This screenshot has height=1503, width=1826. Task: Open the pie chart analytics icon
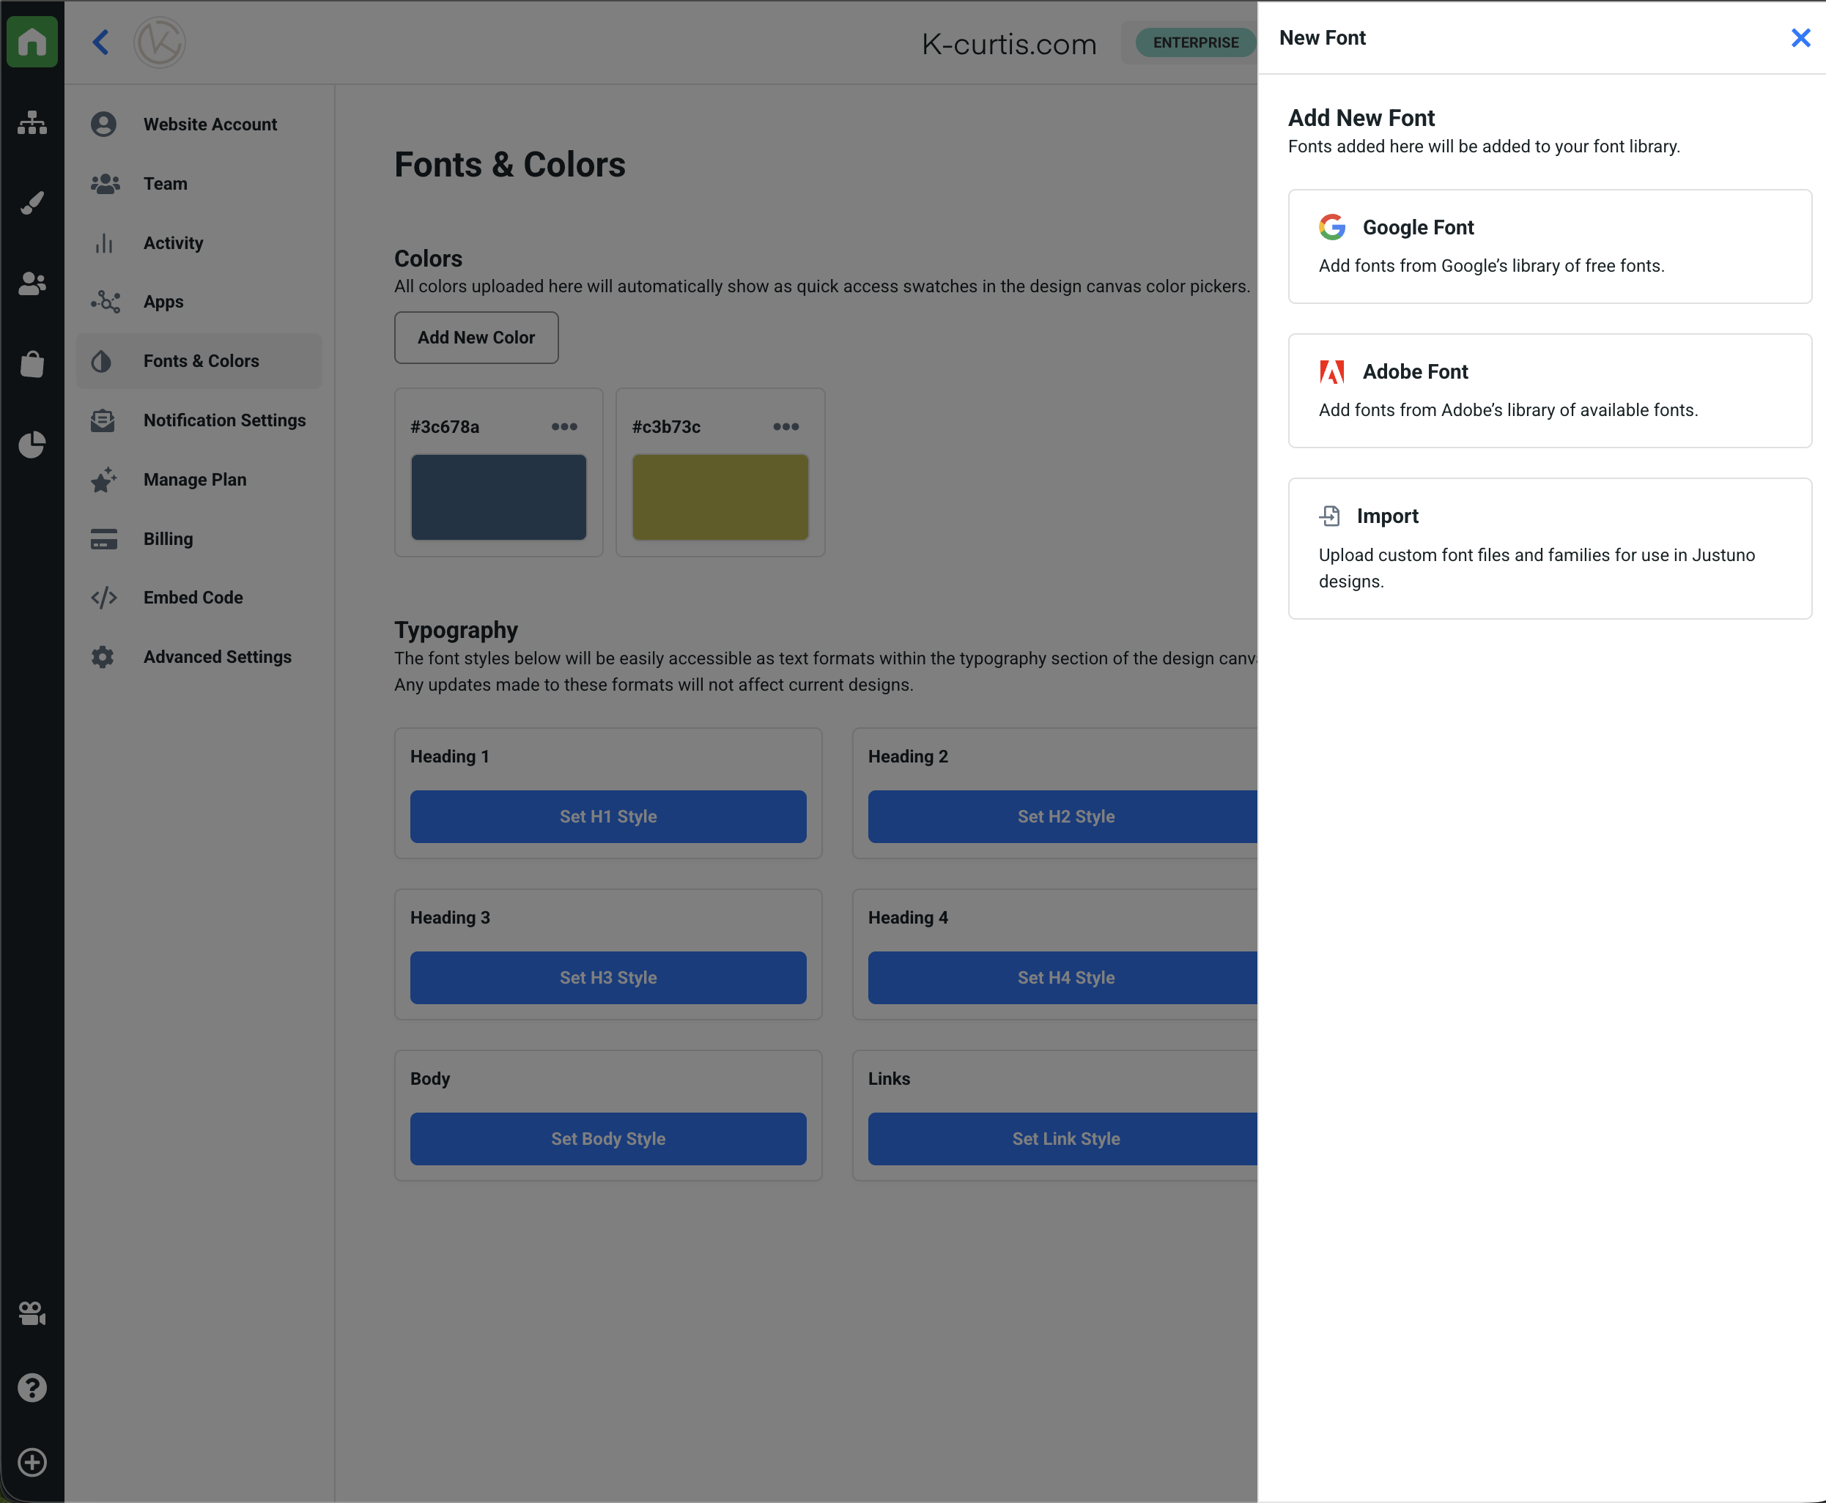[x=32, y=444]
